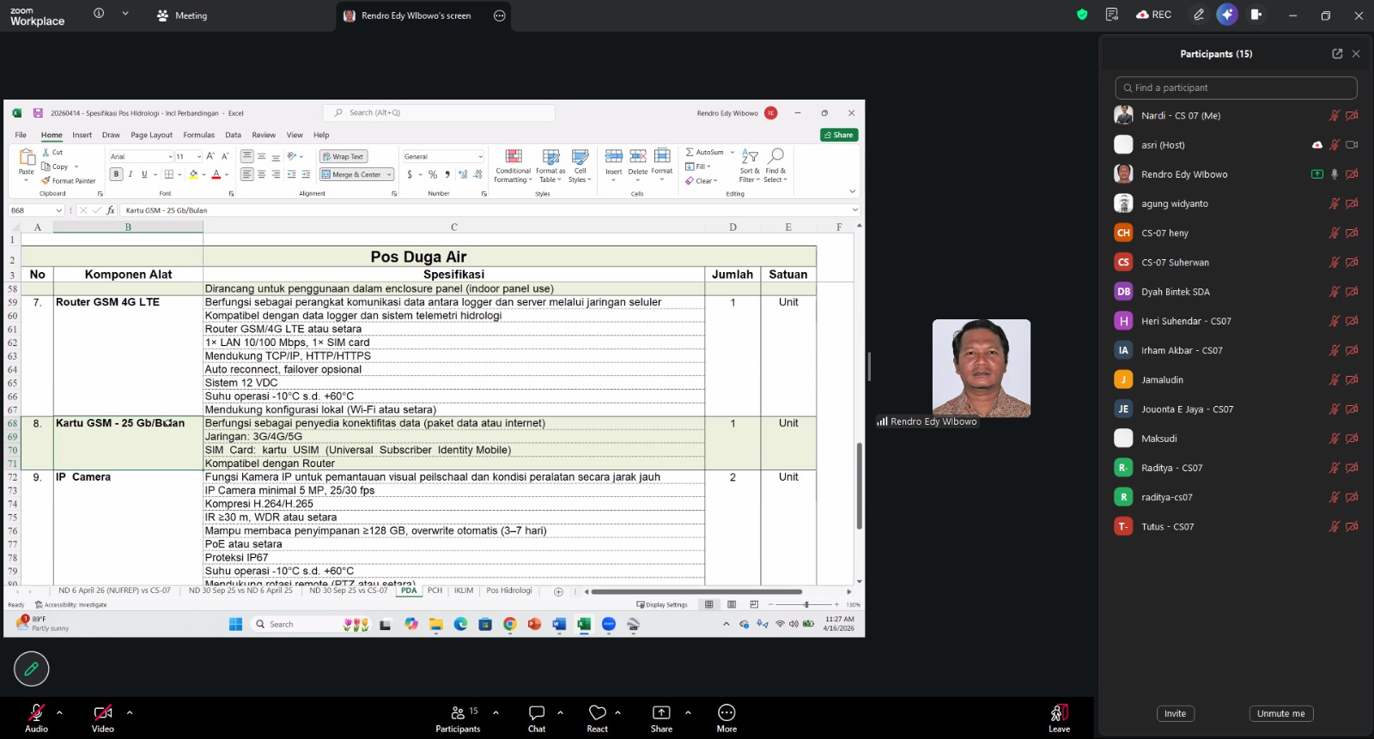Open Conditional Formatting in Excel
Viewport: 1374px width, 739px height.
pyautogui.click(x=514, y=166)
